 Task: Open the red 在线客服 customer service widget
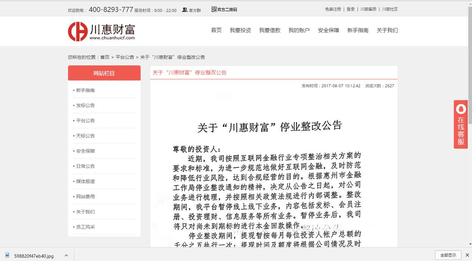click(460, 125)
